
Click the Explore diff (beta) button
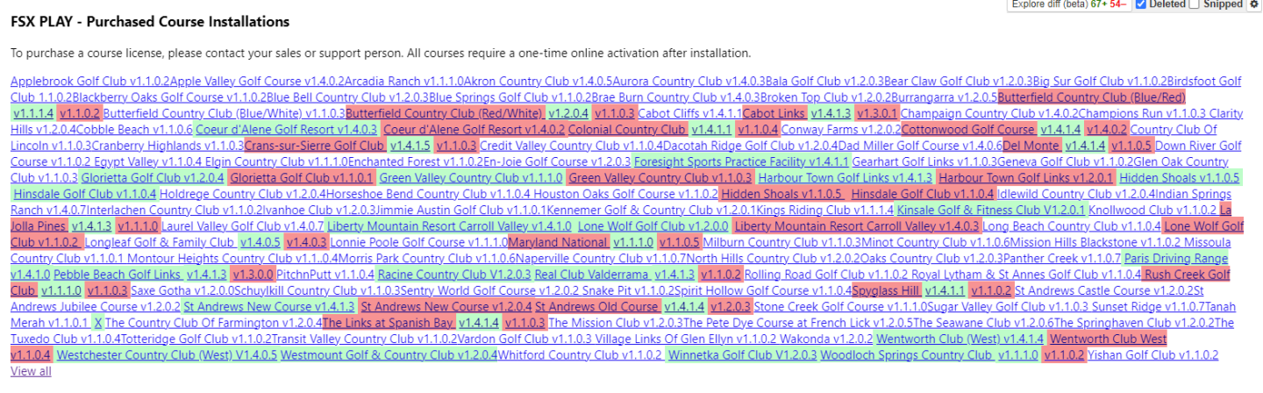click(x=1067, y=4)
